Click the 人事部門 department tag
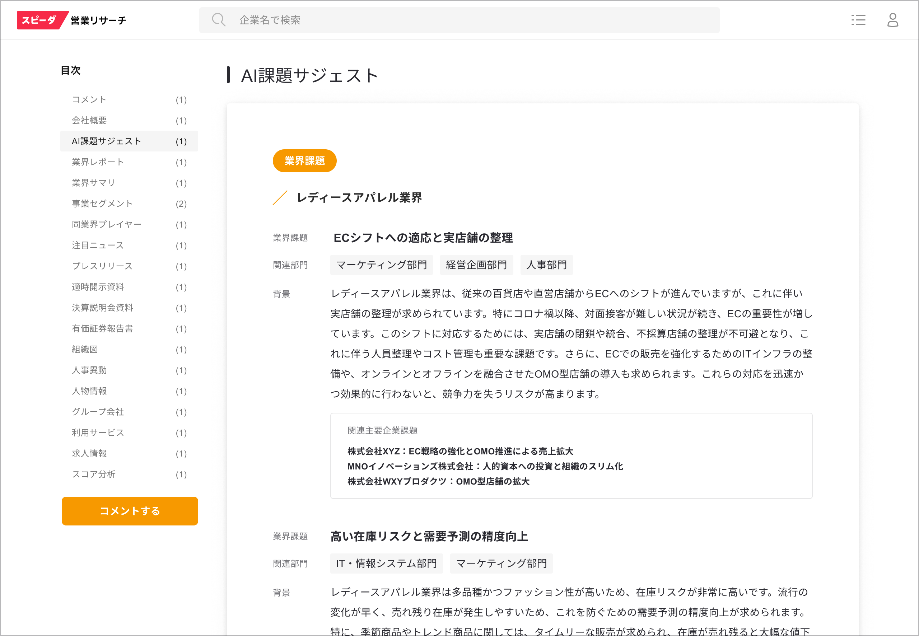Viewport: 919px width, 636px height. click(546, 265)
